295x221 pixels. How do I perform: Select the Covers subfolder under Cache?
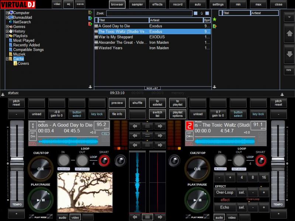coord(21,63)
